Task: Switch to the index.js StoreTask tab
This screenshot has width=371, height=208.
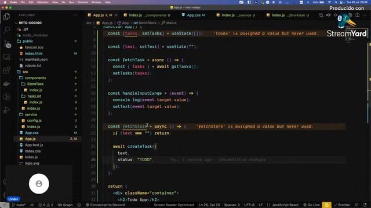Action: [288, 15]
